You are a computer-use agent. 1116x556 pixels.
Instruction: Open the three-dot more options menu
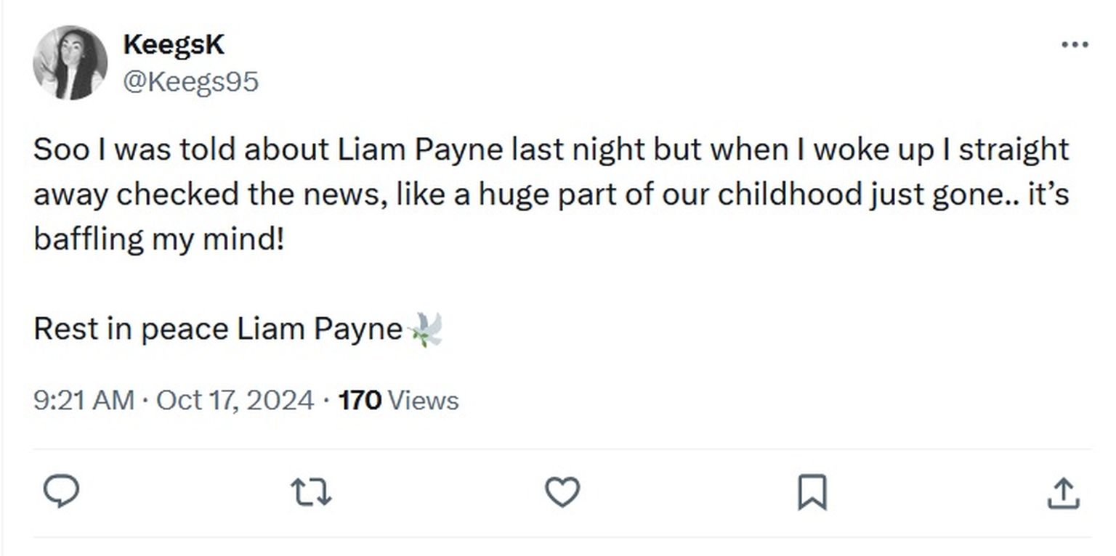(1075, 45)
